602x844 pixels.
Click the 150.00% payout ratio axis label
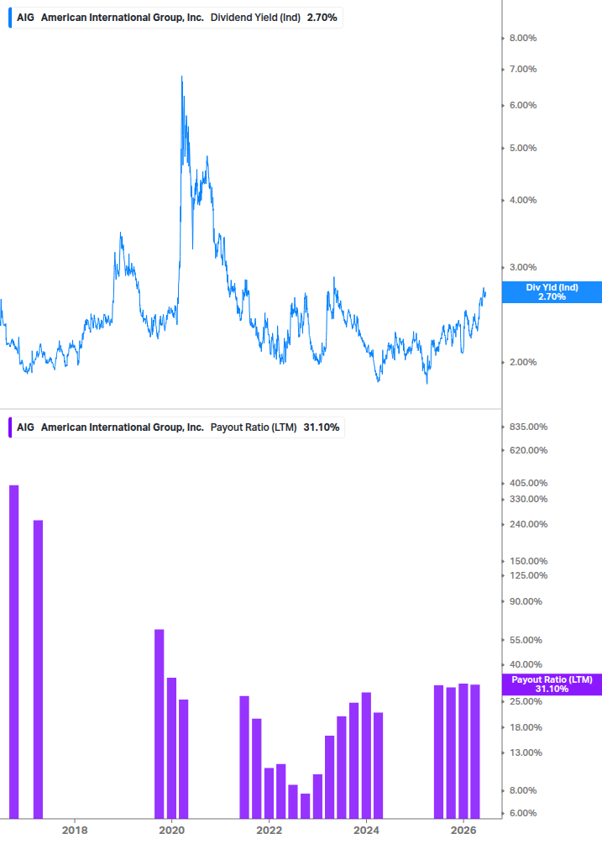tap(528, 562)
